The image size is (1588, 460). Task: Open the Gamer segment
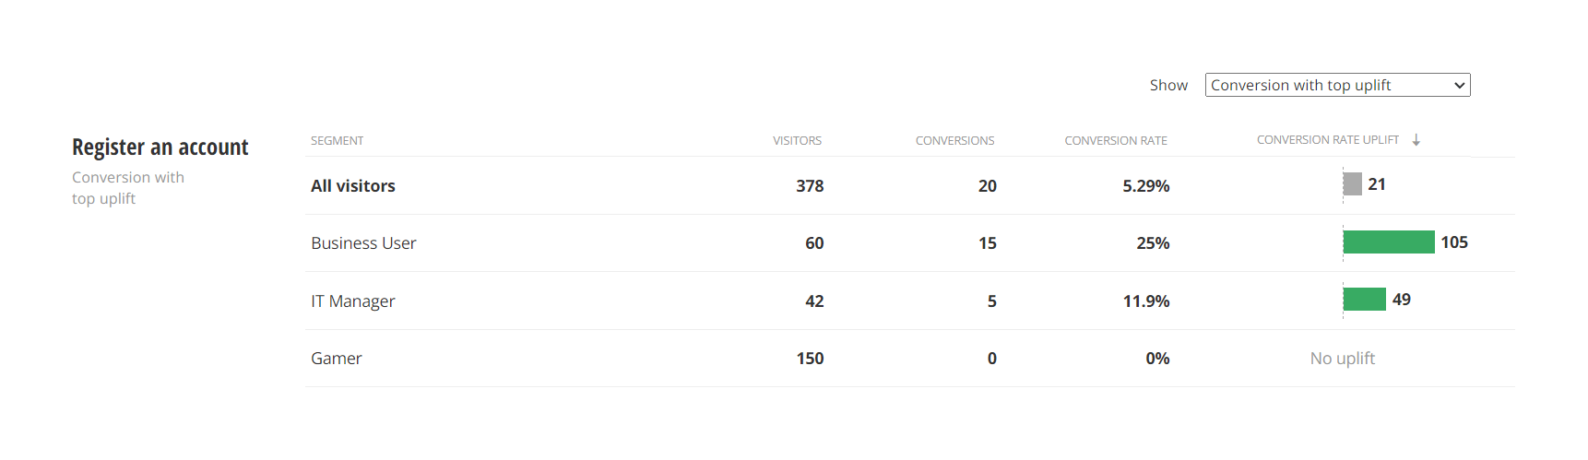click(336, 359)
